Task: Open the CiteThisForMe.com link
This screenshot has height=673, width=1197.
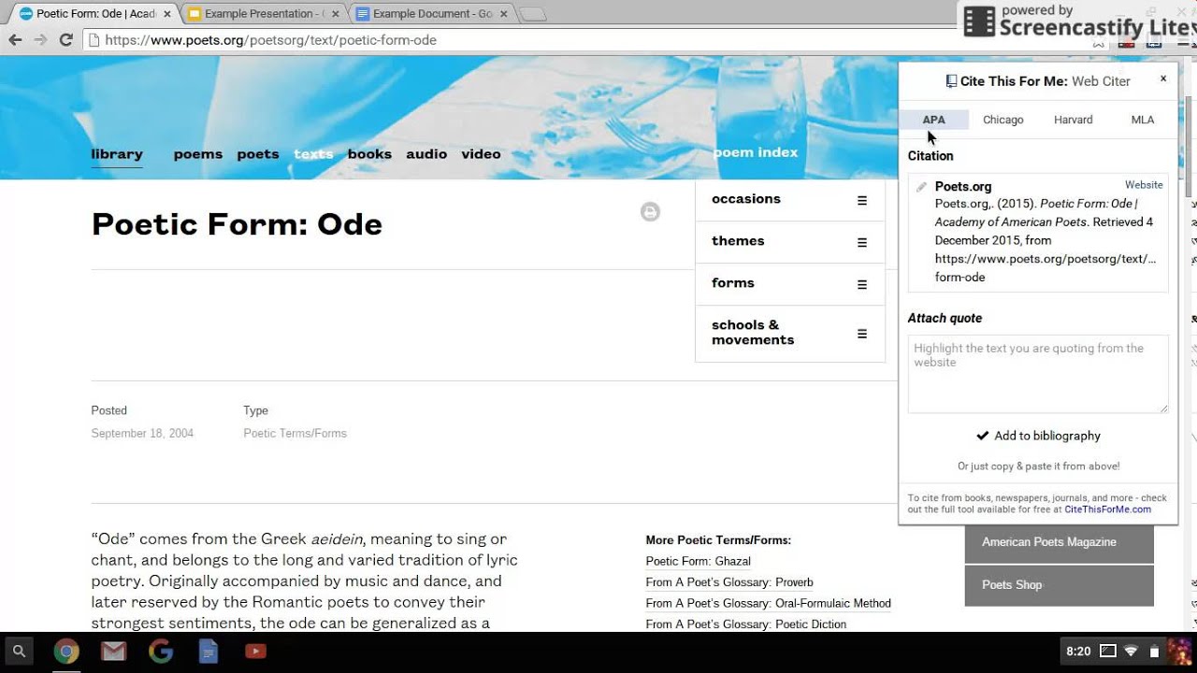Action: tap(1107, 509)
